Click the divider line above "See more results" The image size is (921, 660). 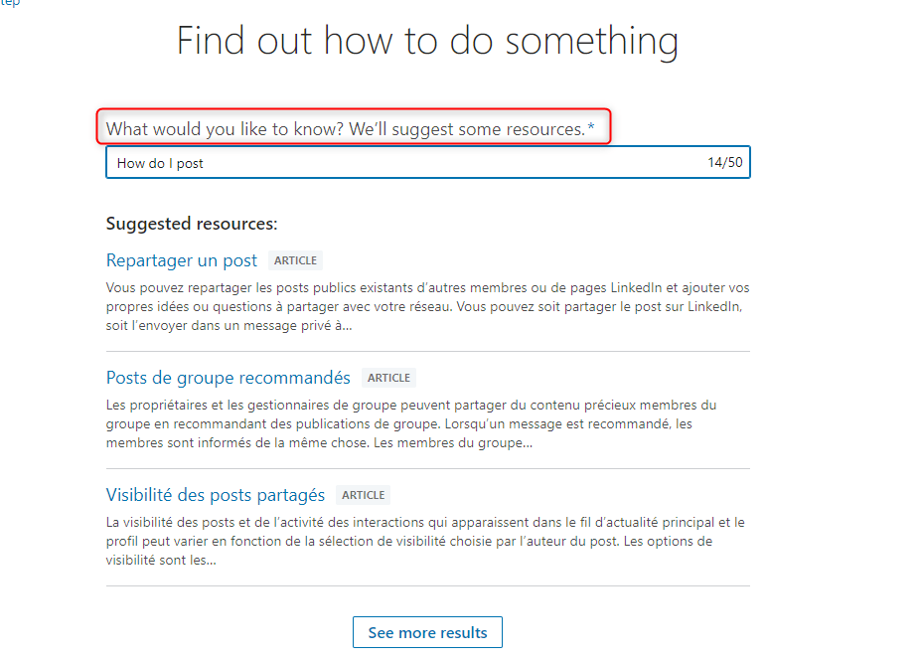click(x=427, y=585)
